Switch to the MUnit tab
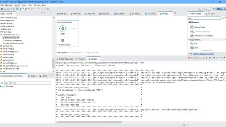The width and height of the screenshot is (226, 127). [43, 76]
